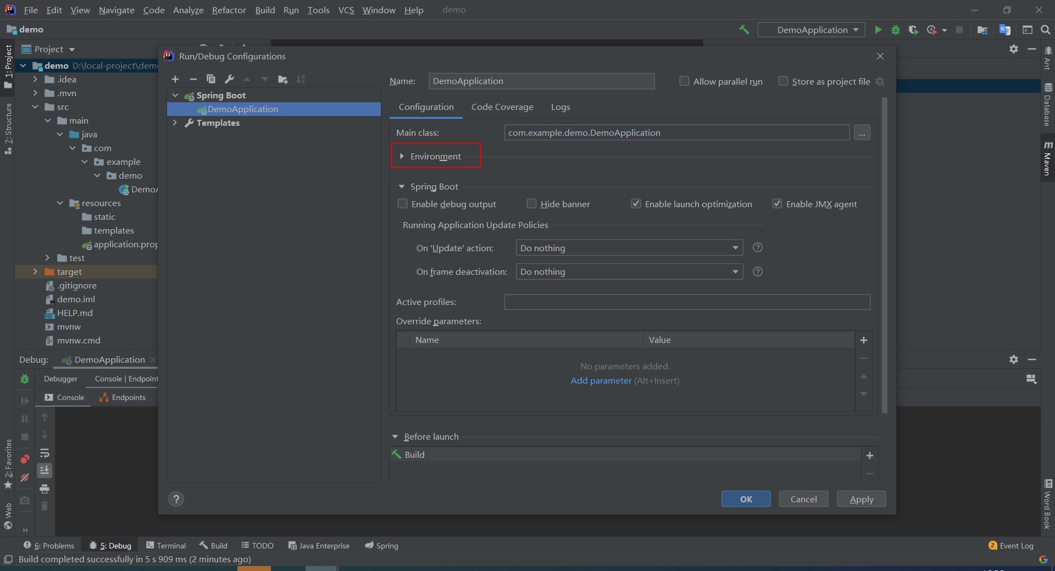
Task: Click the green Run button in the toolbar
Action: click(x=878, y=30)
